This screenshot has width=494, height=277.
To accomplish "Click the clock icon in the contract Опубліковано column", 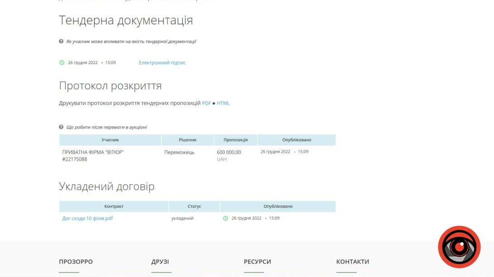I will click(x=225, y=217).
